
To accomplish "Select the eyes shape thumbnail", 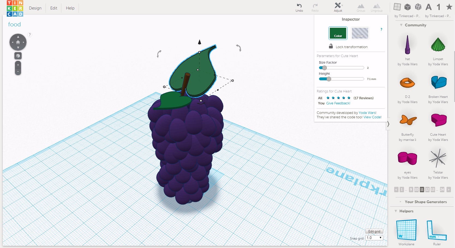I will click(408, 158).
